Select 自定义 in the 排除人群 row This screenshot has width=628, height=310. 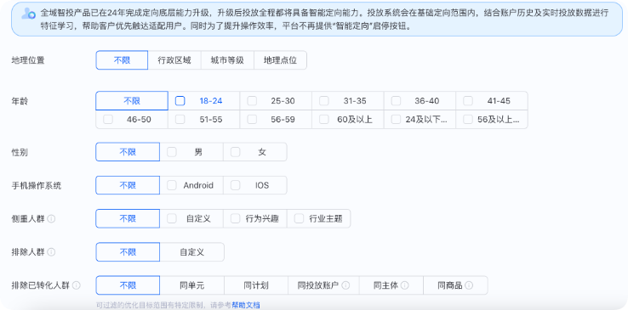pos(191,252)
